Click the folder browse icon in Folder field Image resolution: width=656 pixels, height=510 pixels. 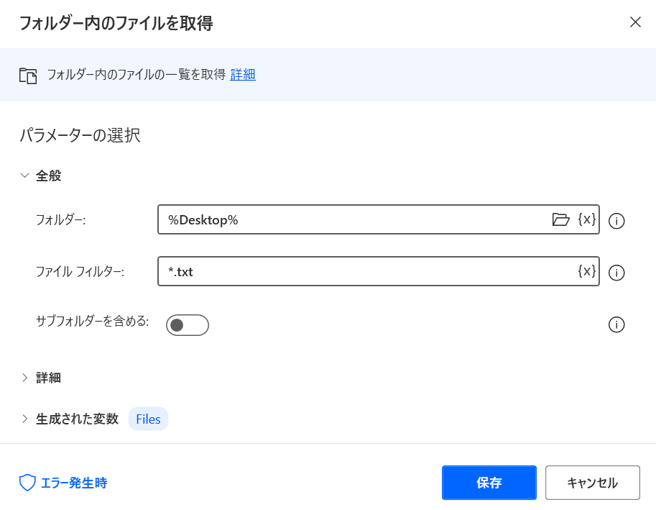(x=560, y=219)
